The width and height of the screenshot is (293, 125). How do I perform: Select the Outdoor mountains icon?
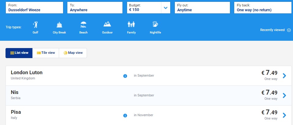(107, 24)
